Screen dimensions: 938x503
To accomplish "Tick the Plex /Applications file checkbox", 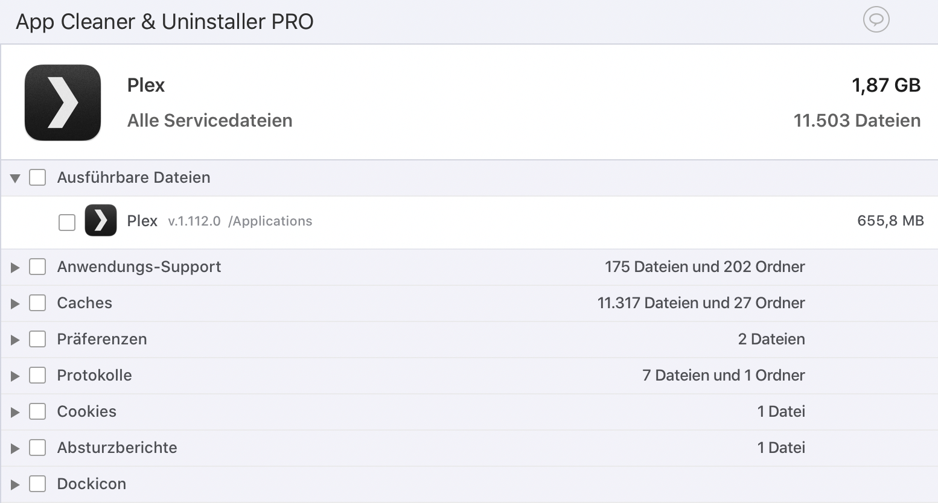I will [67, 222].
